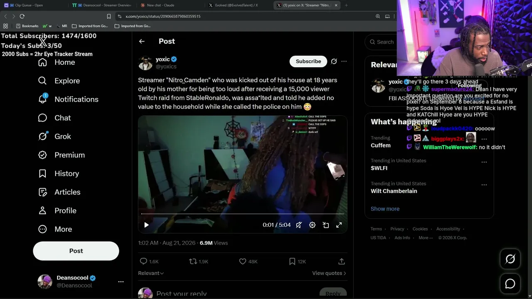Open Premium from the sidebar

click(x=61, y=155)
